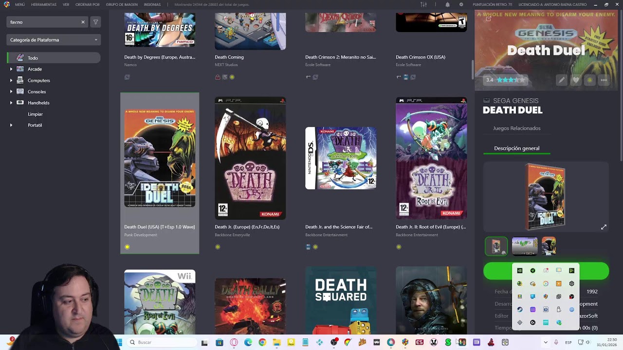Open the three-dot more options button

click(604, 80)
